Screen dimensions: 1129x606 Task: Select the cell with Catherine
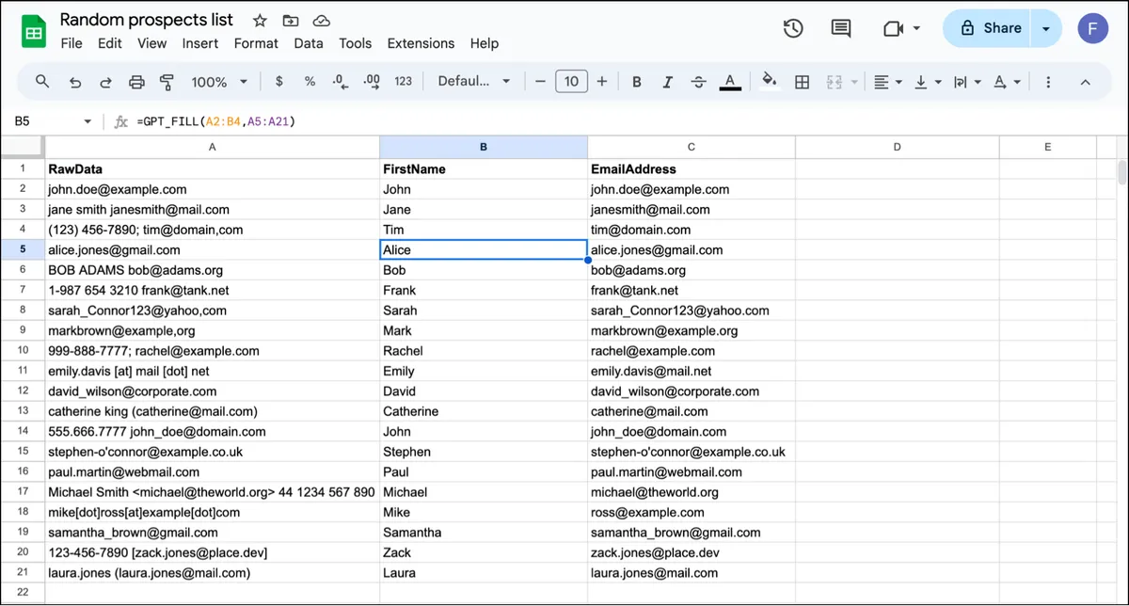pos(484,411)
